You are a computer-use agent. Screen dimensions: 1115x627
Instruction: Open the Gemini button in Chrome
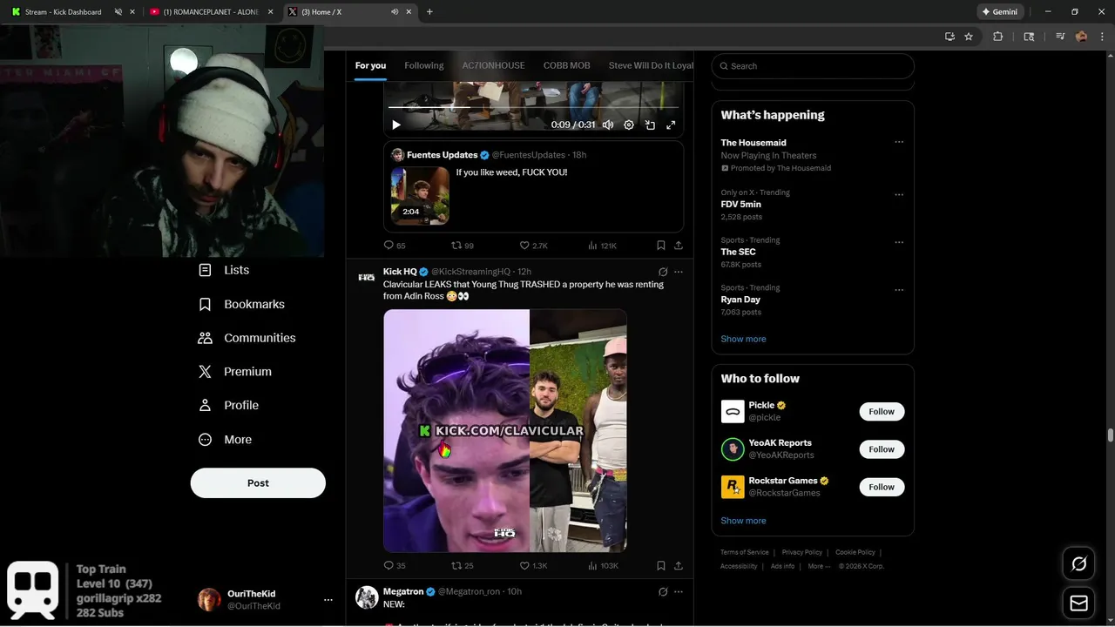pyautogui.click(x=999, y=12)
